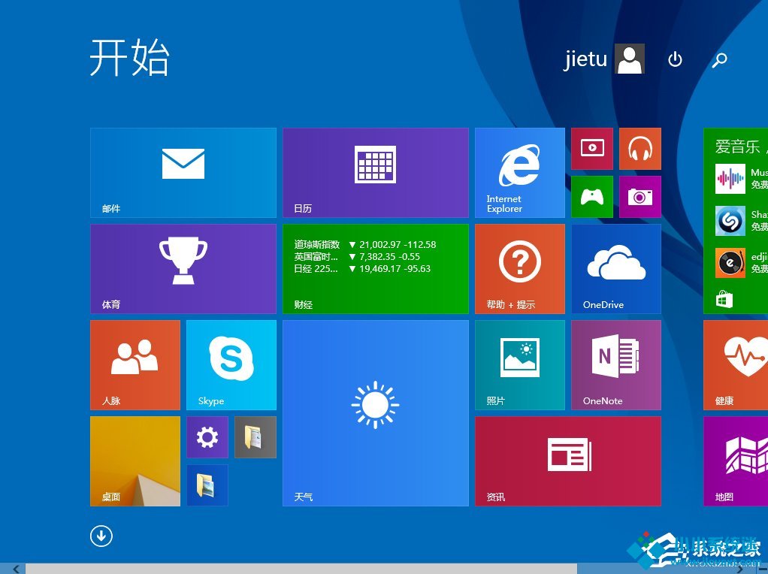Launch Internet Explorer tile
The height and width of the screenshot is (574, 768).
coord(520,172)
